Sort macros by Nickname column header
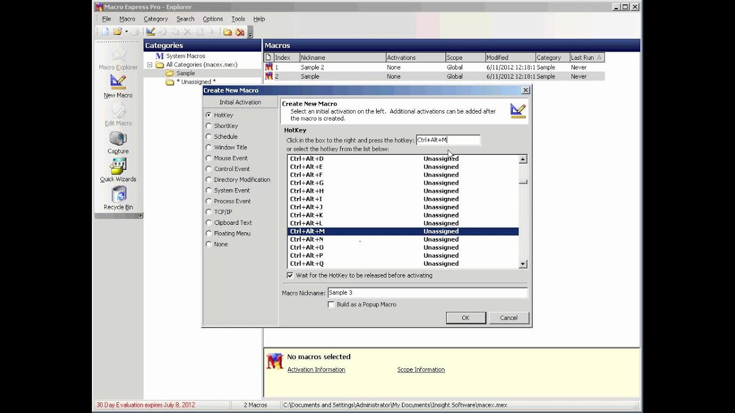The width and height of the screenshot is (735, 413). click(x=342, y=57)
